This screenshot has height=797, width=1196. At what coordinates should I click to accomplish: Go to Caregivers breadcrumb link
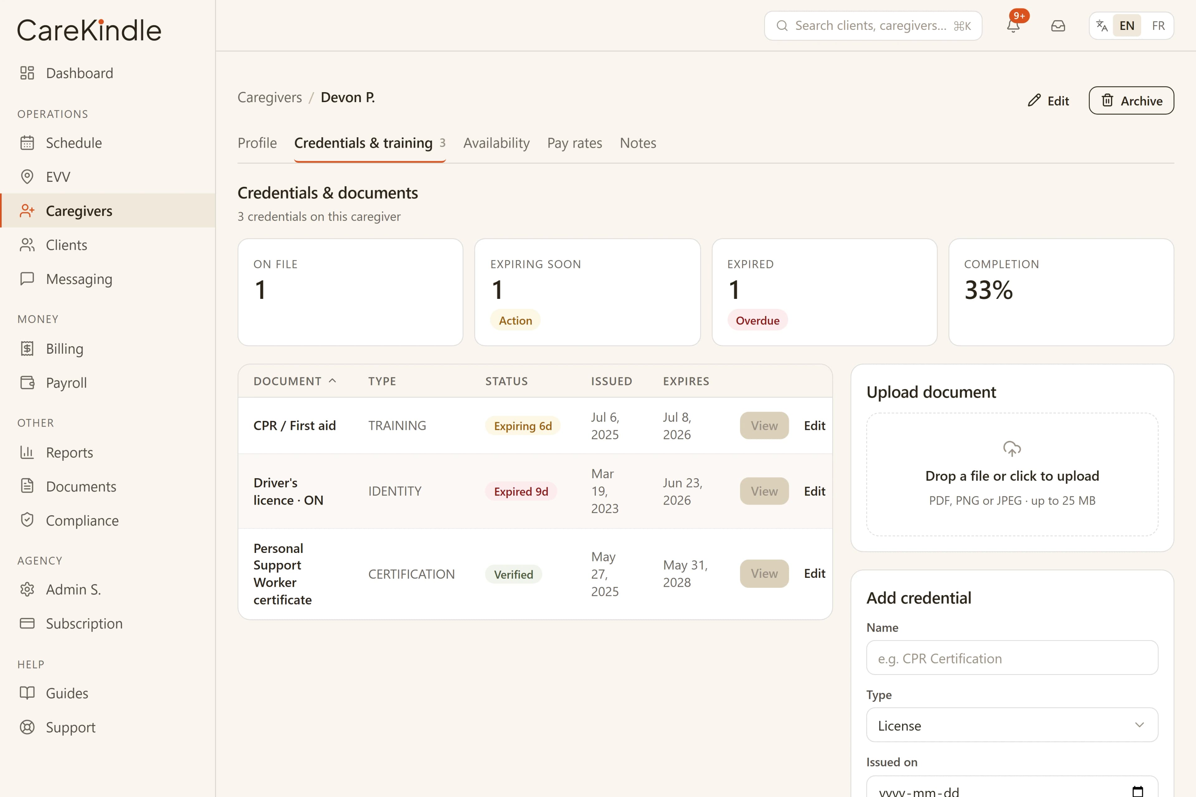pos(269,97)
